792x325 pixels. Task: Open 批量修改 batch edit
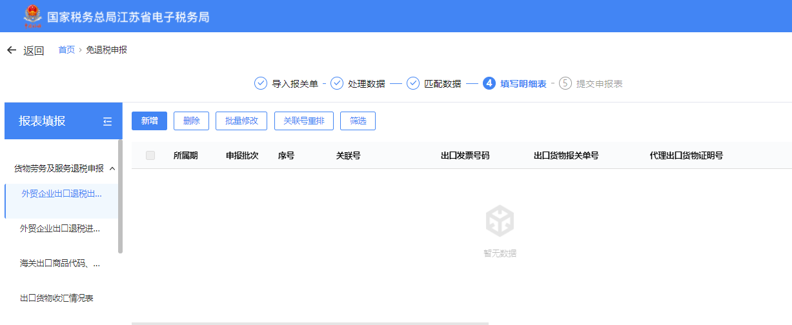(x=241, y=121)
